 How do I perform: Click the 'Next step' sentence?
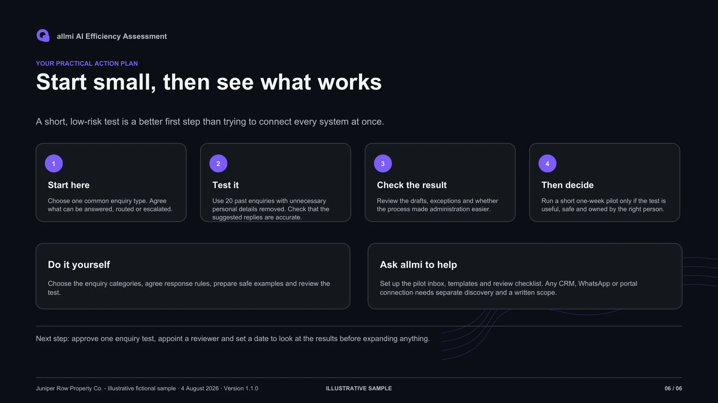233,338
